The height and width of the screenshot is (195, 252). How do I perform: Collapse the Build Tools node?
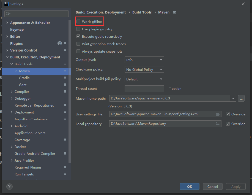click(x=12, y=64)
